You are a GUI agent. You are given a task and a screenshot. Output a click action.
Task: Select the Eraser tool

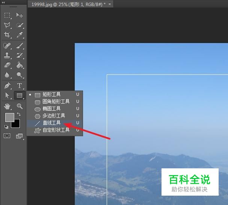coord(7,65)
